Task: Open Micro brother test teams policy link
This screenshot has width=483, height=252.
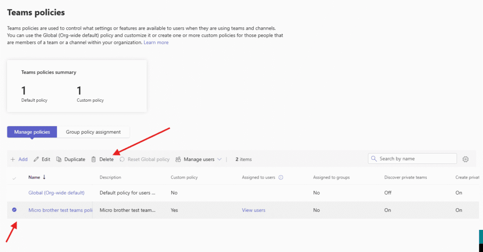Action: point(60,210)
